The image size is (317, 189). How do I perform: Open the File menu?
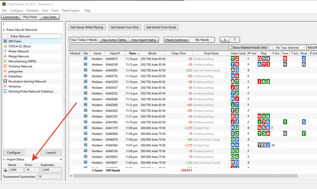(x=4, y=10)
